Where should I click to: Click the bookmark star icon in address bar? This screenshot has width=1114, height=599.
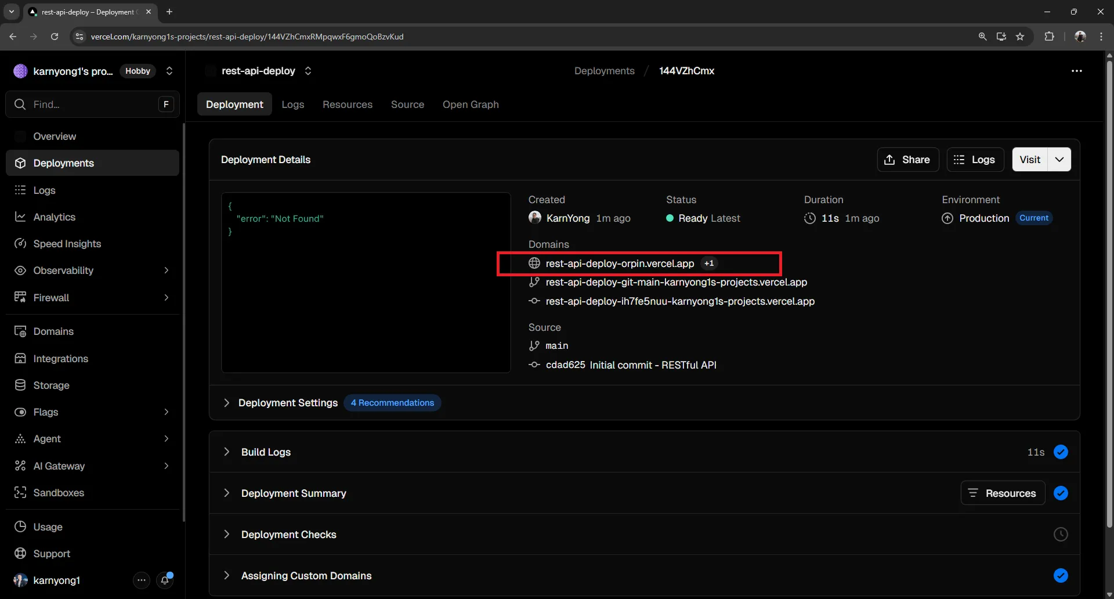[1020, 37]
